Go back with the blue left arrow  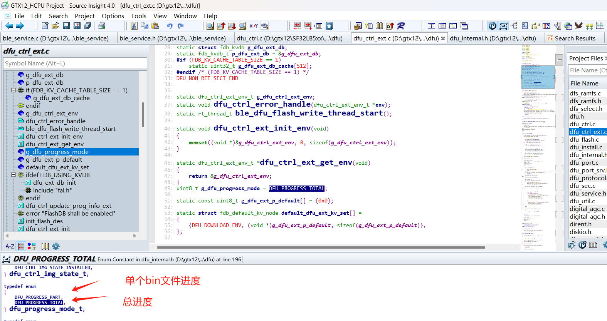(x=9, y=26)
